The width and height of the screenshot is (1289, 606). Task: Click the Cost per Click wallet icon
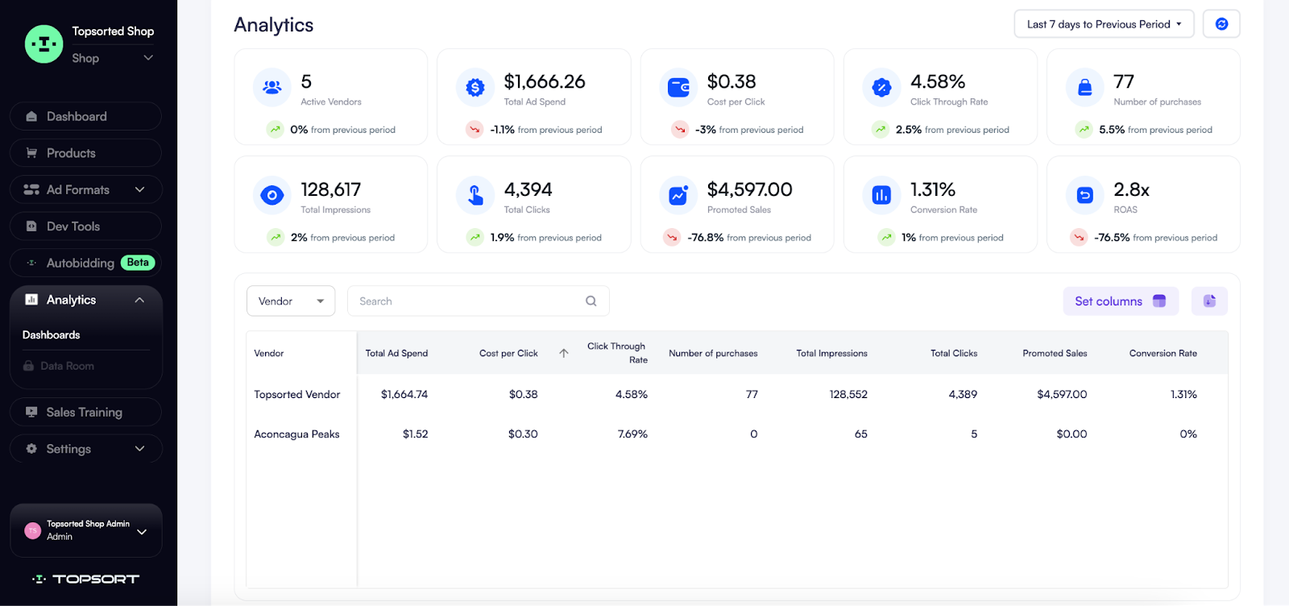[678, 87]
